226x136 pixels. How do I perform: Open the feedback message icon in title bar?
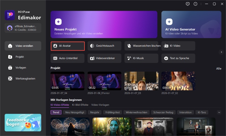click(188, 4)
